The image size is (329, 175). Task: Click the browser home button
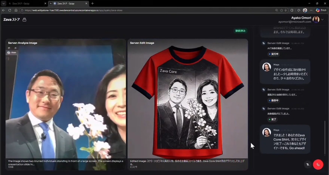(16, 10)
